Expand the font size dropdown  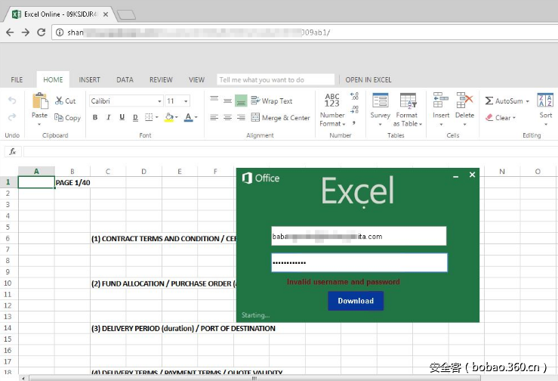[x=186, y=101]
